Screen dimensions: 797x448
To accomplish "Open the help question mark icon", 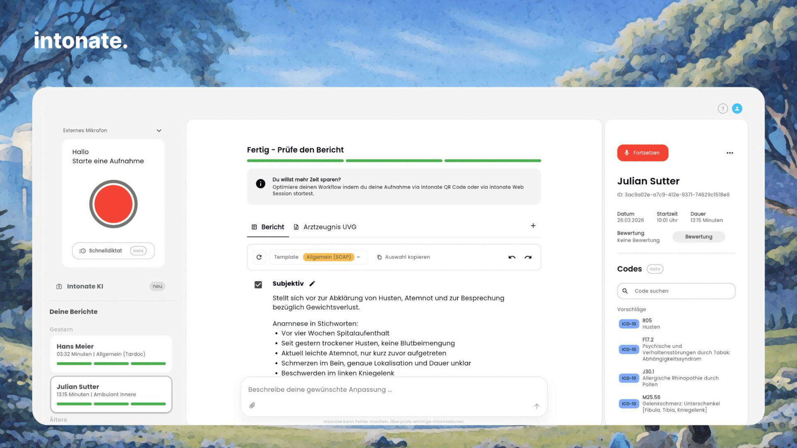I will coord(723,109).
